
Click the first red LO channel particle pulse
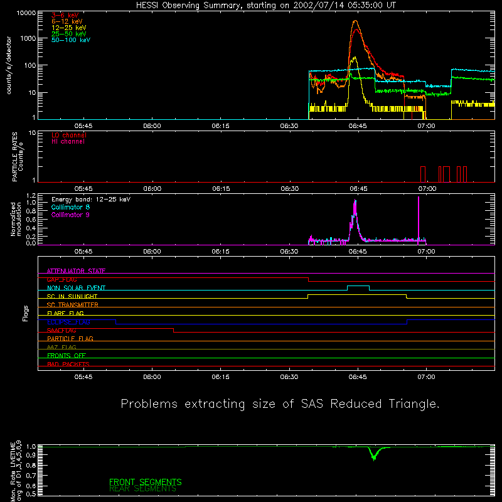[x=423, y=174]
